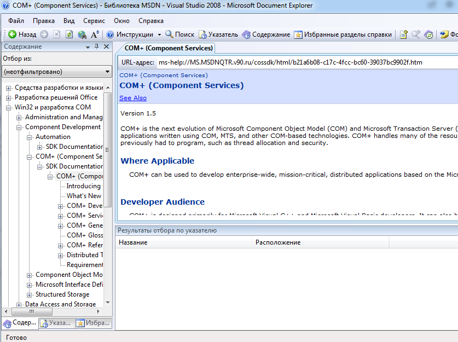Select What's New topic in tree
Image resolution: width=458 pixels, height=342 pixels.
84,196
